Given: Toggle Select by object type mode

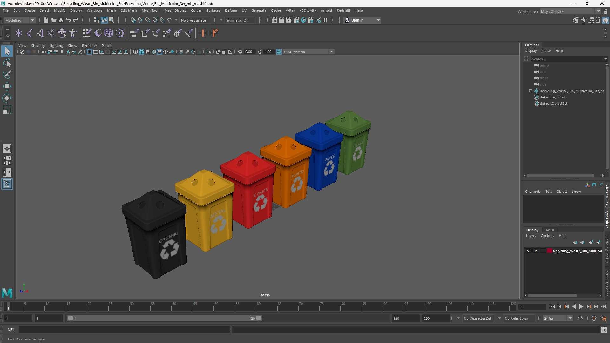Looking at the screenshot, I should (104, 20).
